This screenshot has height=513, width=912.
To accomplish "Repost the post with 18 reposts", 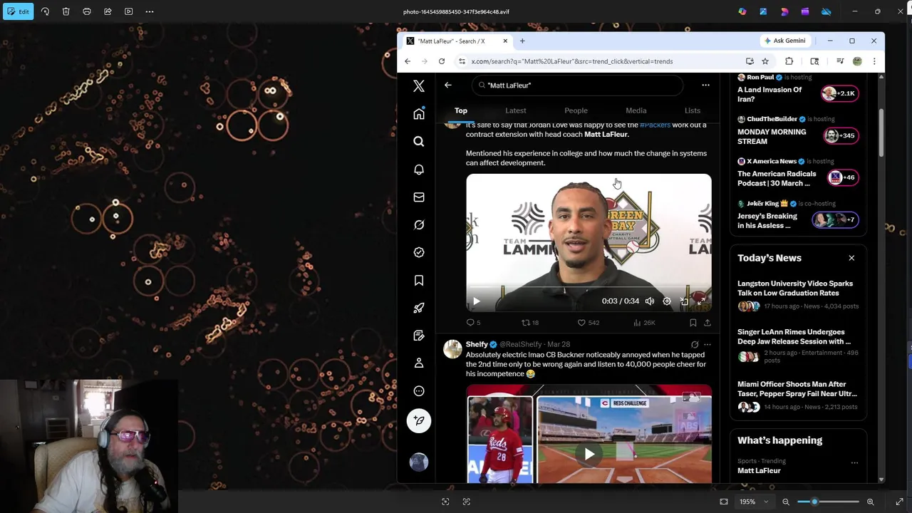I will tap(530, 323).
